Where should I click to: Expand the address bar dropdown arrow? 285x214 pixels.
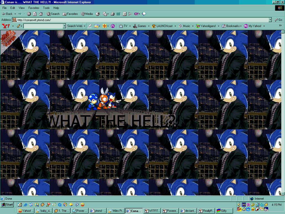click(270, 20)
